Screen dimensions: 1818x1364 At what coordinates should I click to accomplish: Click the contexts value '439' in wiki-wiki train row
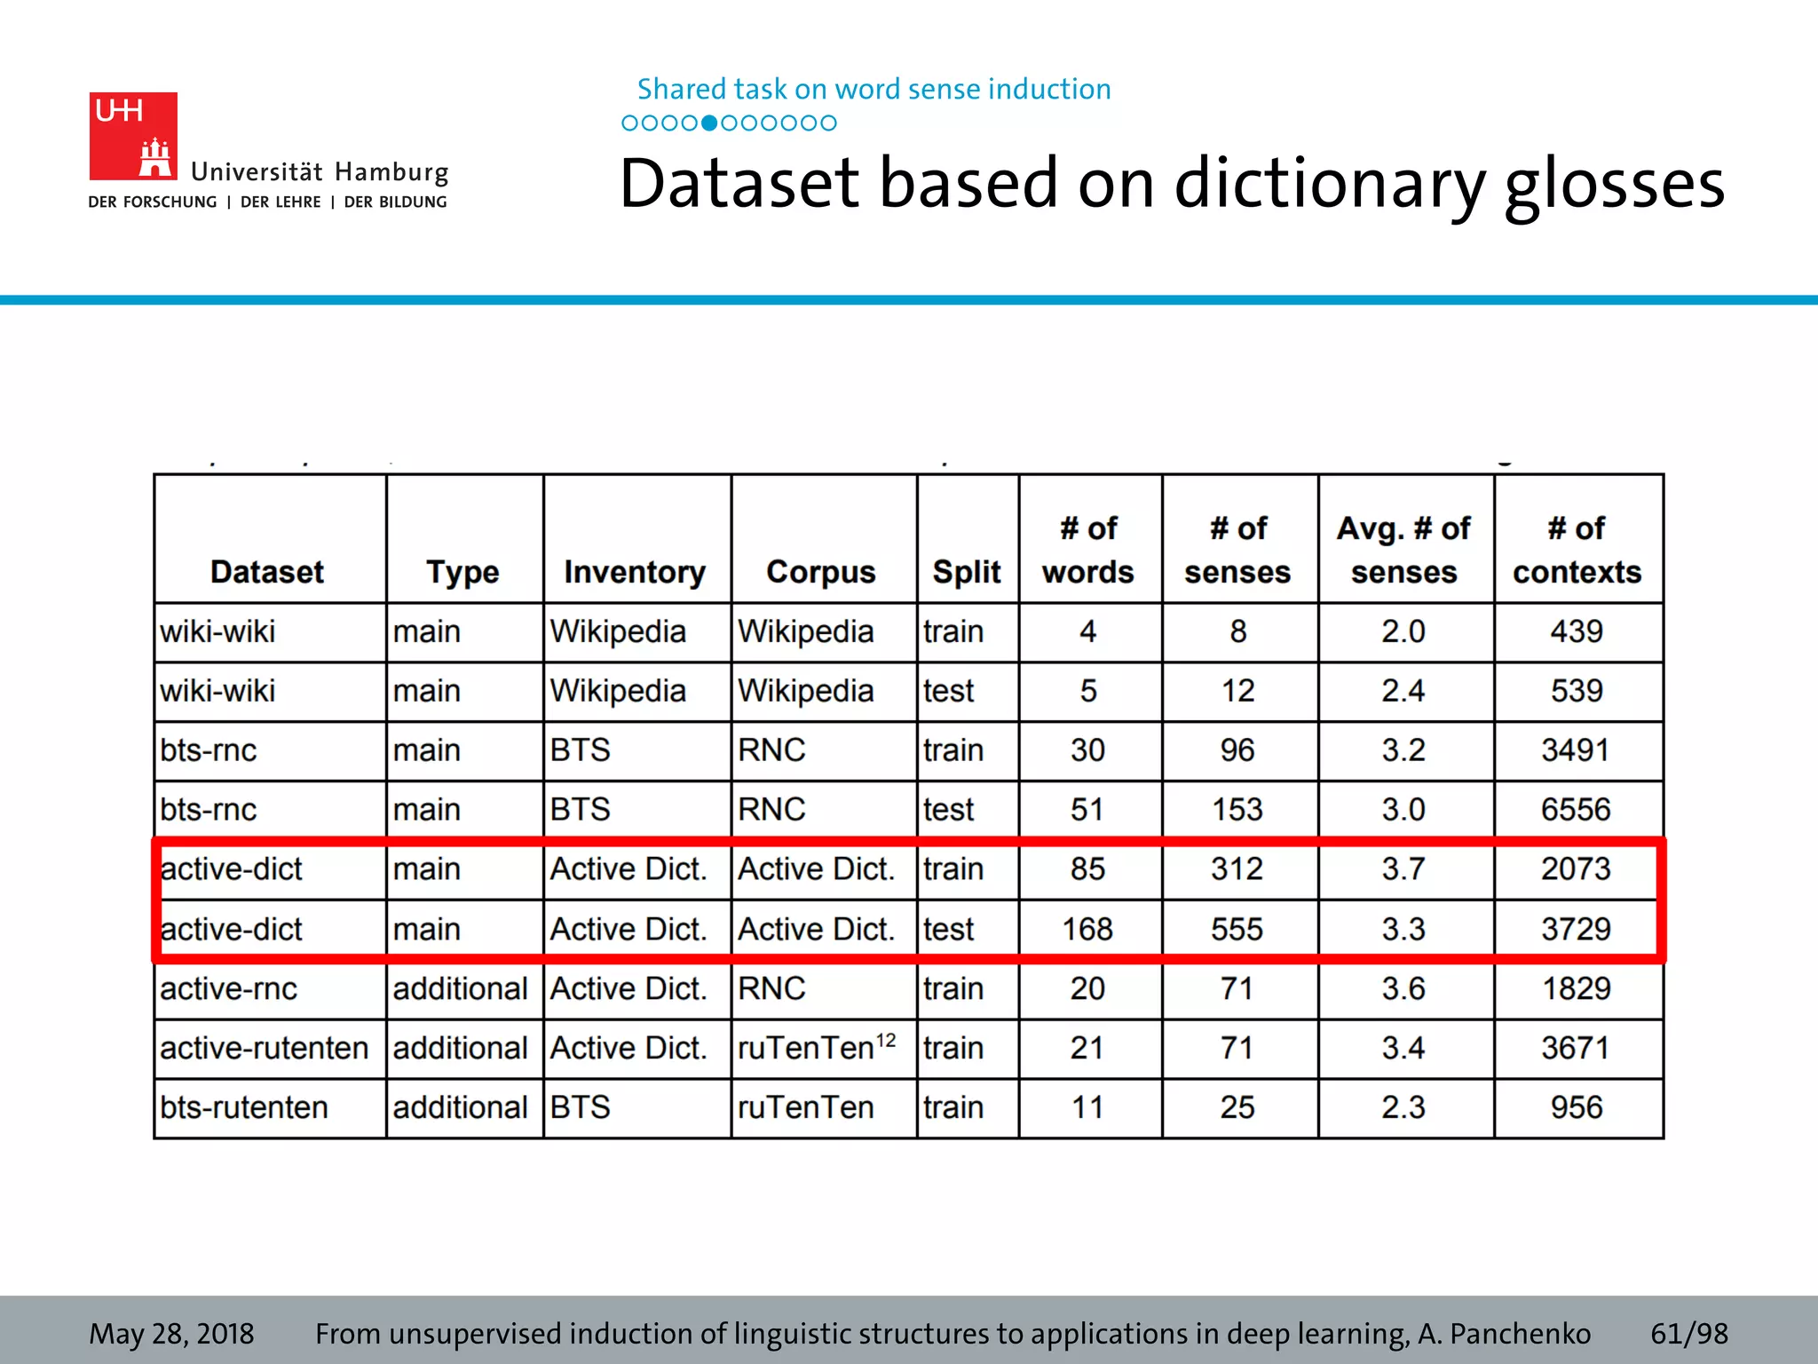(x=1577, y=631)
